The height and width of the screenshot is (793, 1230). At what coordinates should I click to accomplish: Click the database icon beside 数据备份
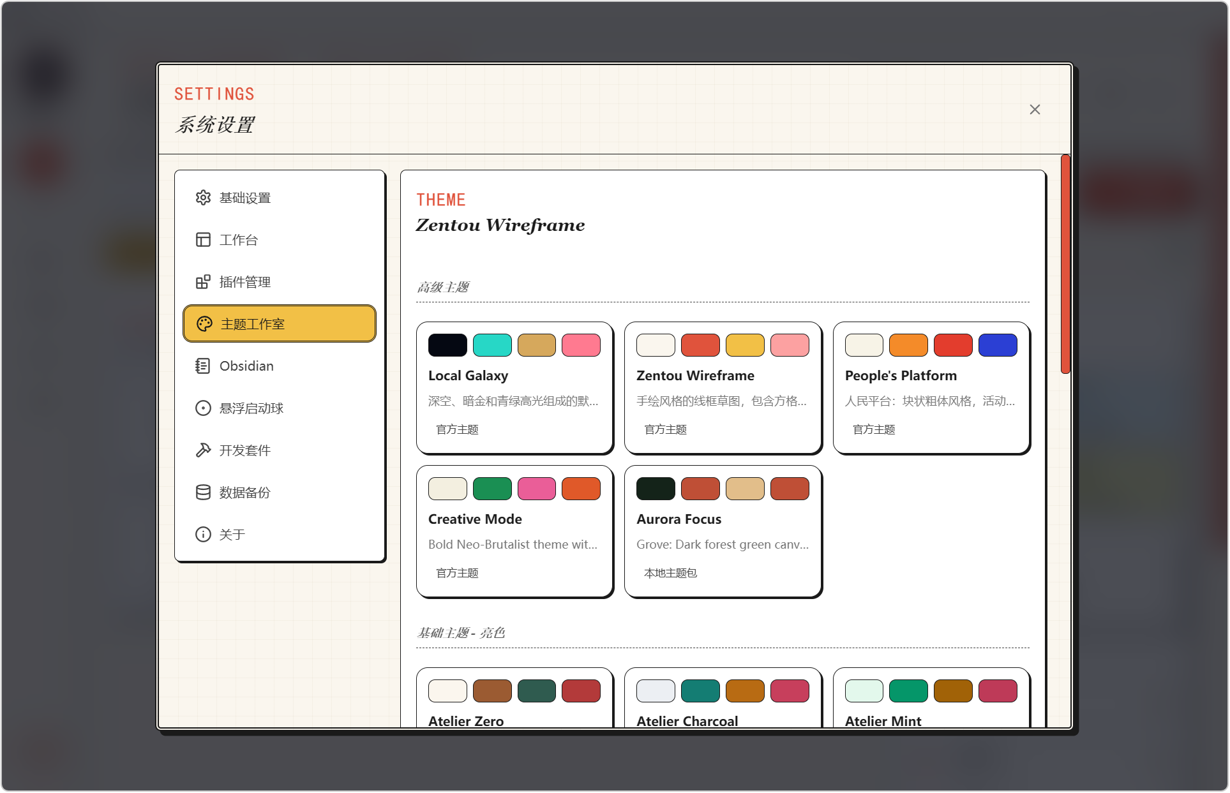click(x=203, y=493)
